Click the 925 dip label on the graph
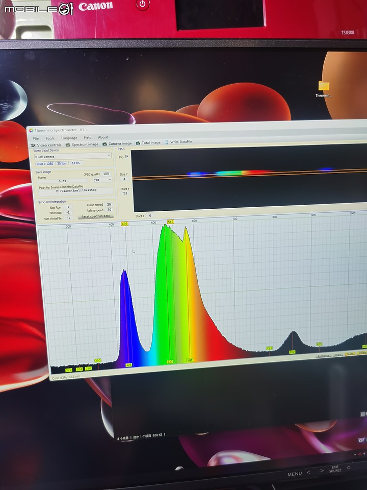This screenshot has width=367, height=490. (319, 344)
